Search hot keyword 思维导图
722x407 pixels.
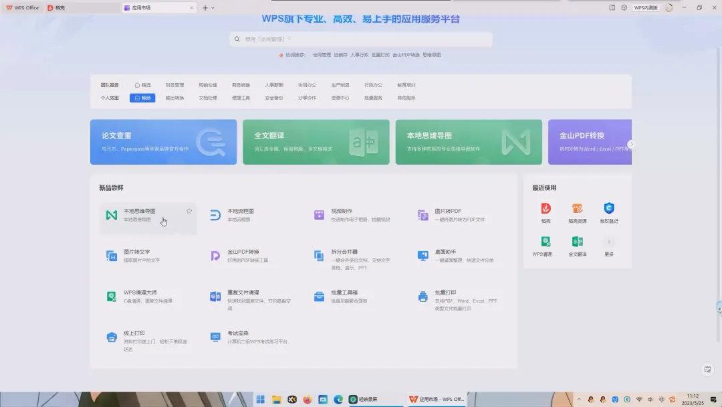[431, 55]
